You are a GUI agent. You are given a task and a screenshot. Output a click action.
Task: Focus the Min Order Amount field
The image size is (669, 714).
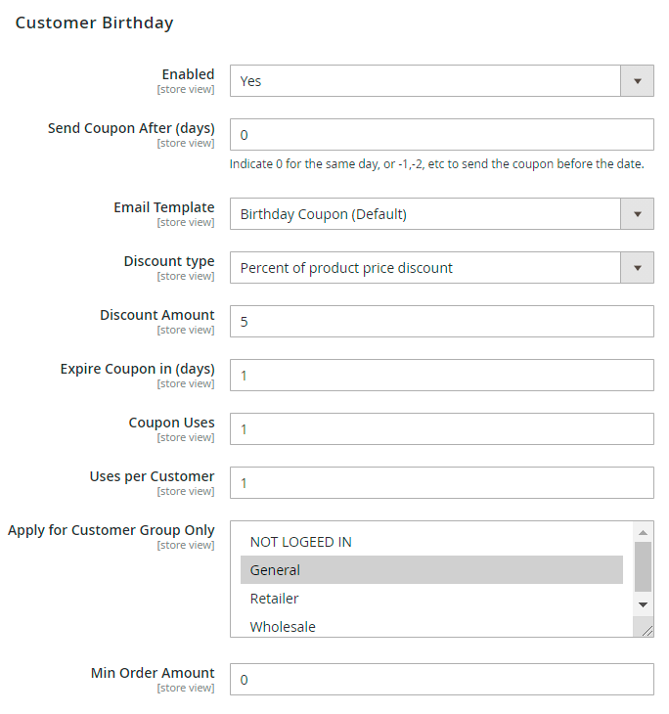(441, 679)
